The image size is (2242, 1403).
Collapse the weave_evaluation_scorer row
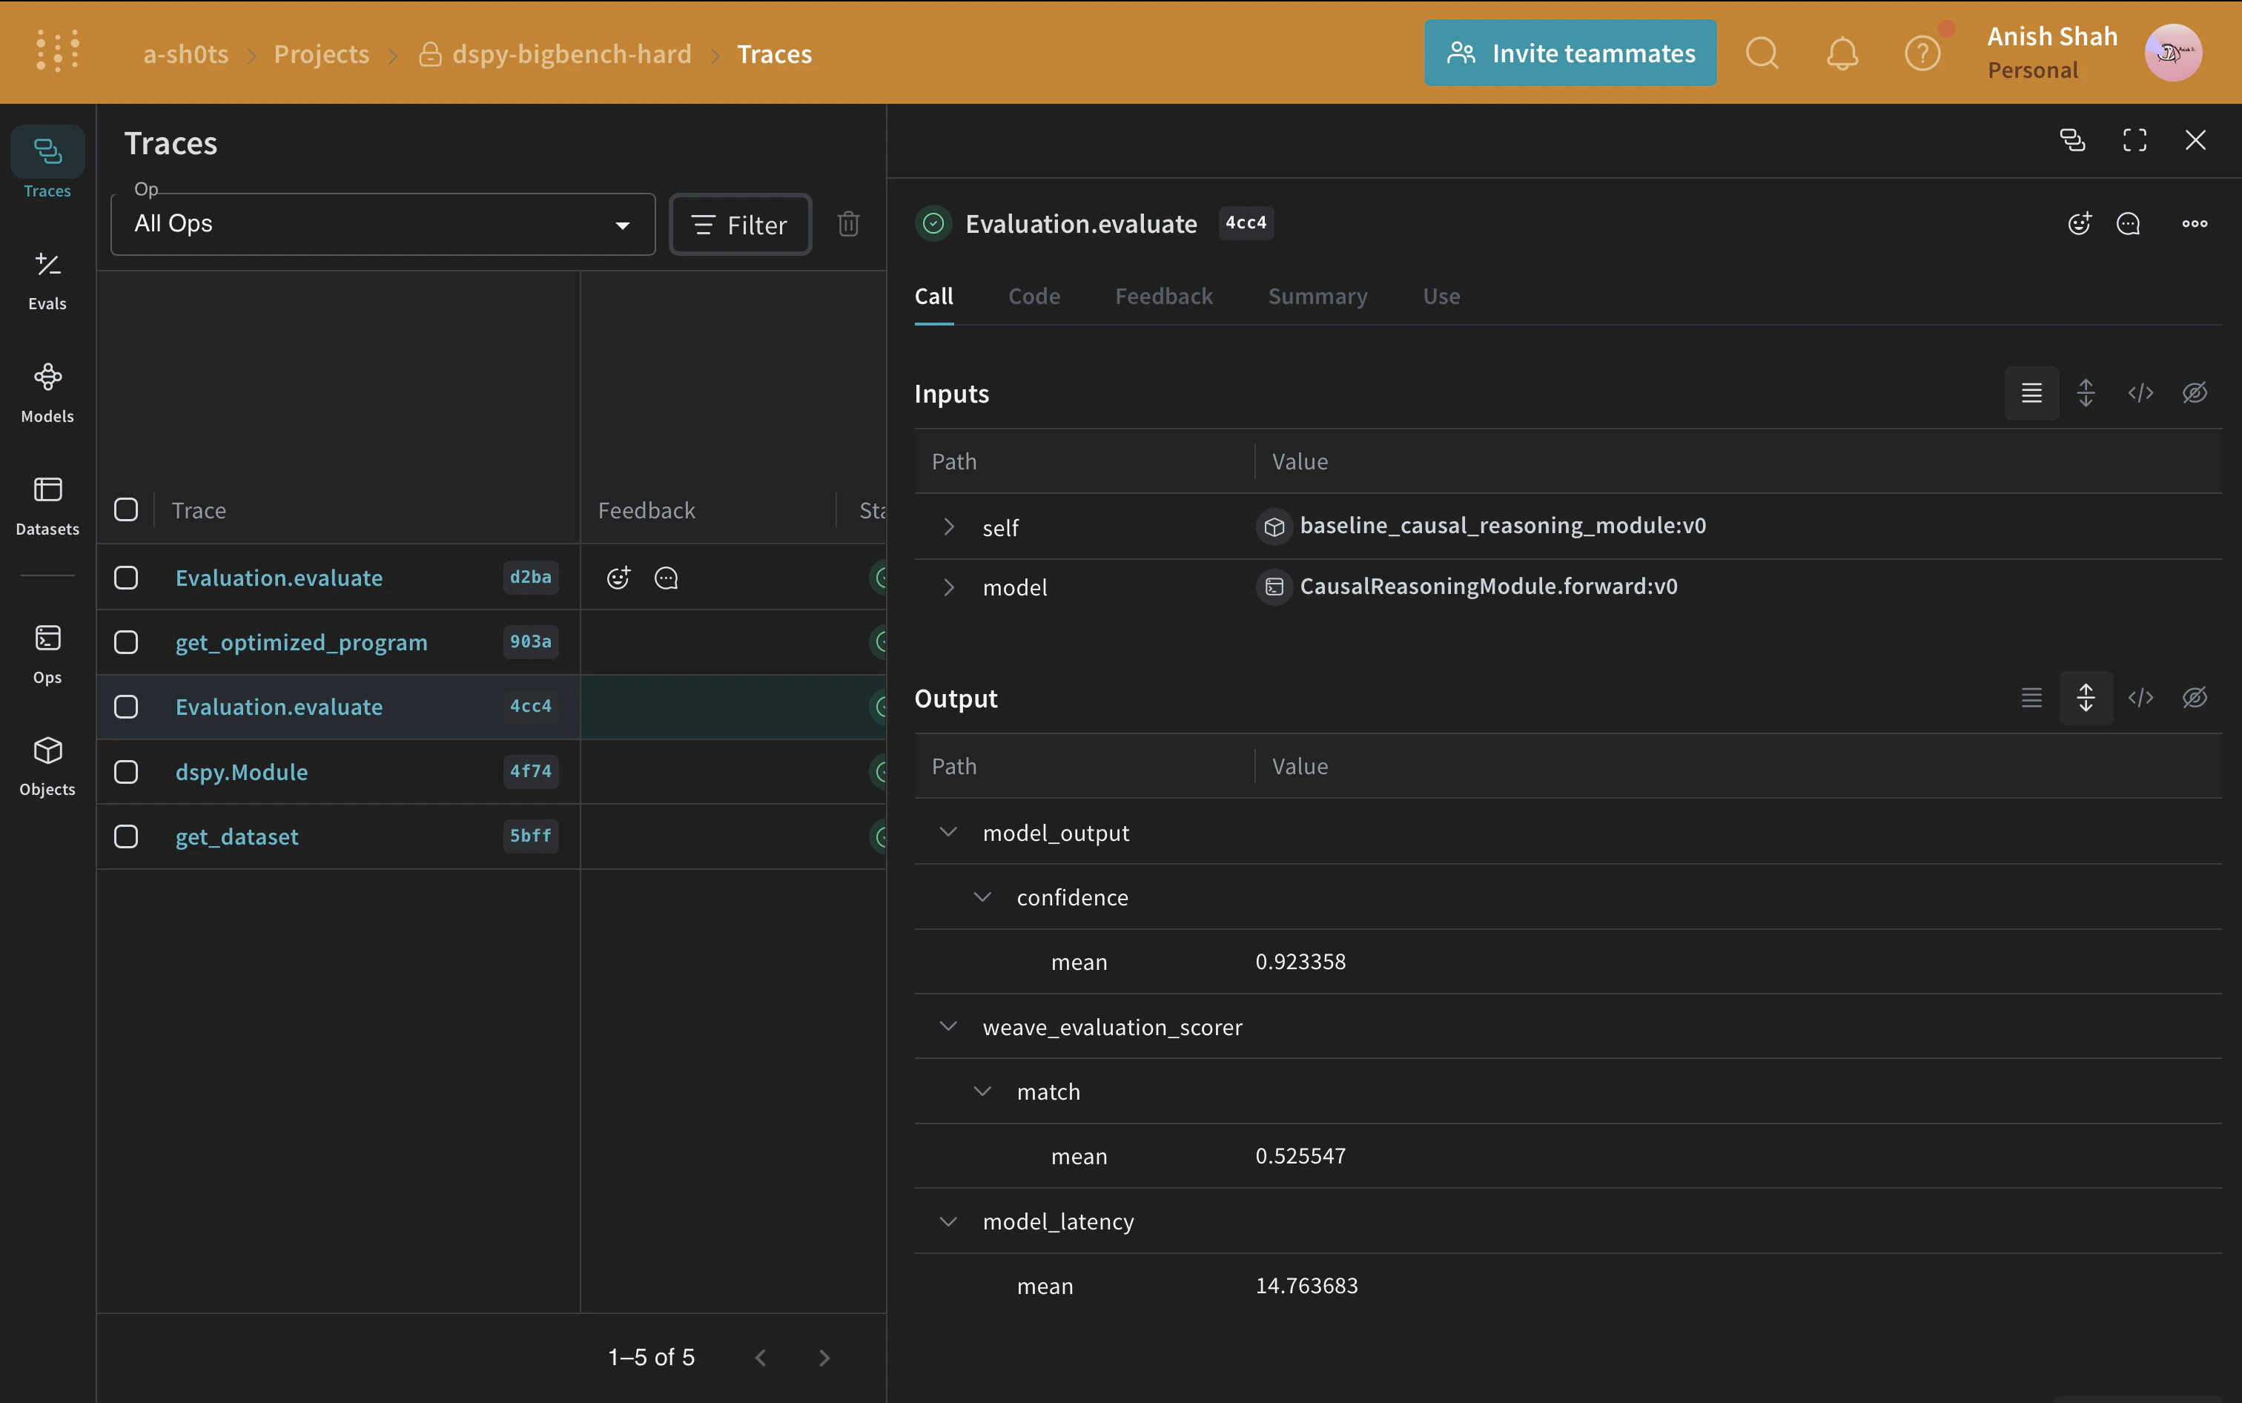(948, 1026)
